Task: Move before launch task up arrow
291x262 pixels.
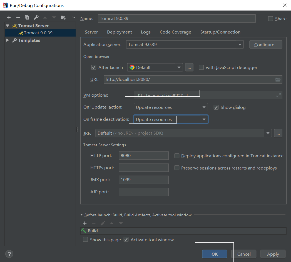Action: click(x=112, y=223)
